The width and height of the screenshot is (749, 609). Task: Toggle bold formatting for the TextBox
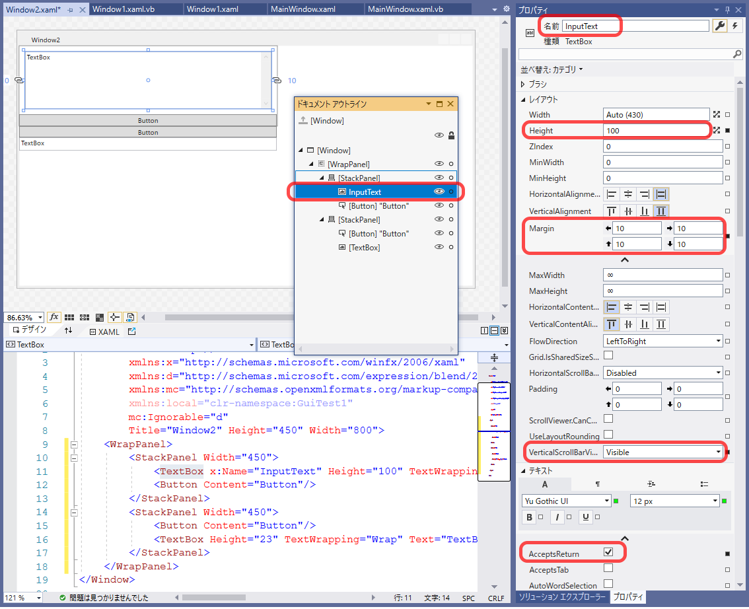tap(528, 517)
